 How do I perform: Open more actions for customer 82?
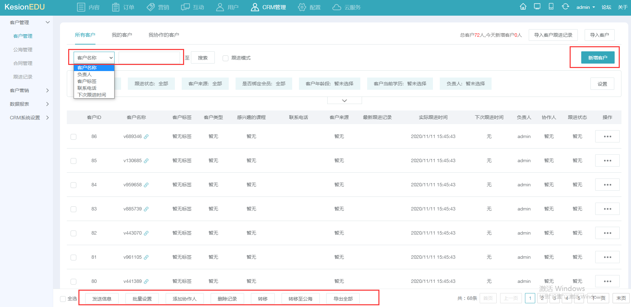(607, 233)
